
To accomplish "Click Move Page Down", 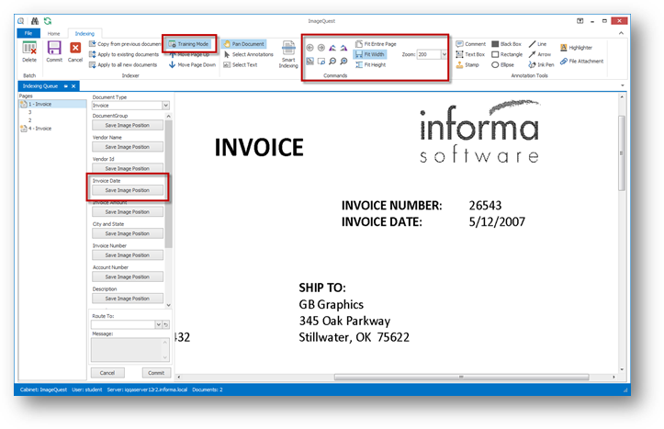I will pyautogui.click(x=192, y=65).
